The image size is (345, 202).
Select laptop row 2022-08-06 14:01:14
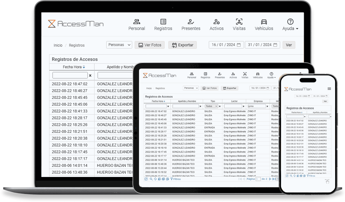91,166
